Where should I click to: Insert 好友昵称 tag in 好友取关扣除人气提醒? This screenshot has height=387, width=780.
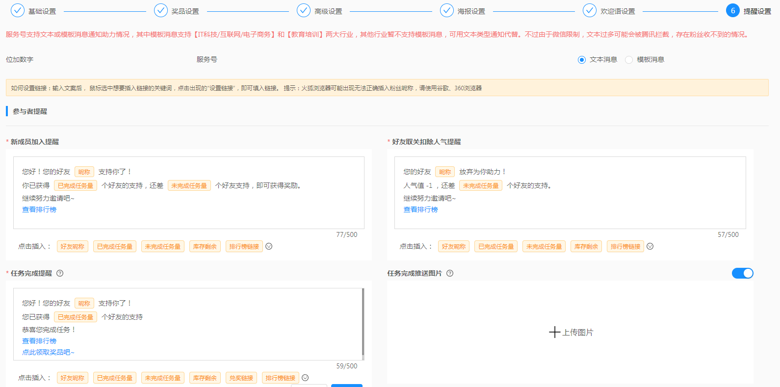(454, 246)
